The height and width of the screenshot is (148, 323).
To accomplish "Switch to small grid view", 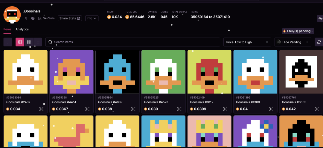I will (x=20, y=42).
